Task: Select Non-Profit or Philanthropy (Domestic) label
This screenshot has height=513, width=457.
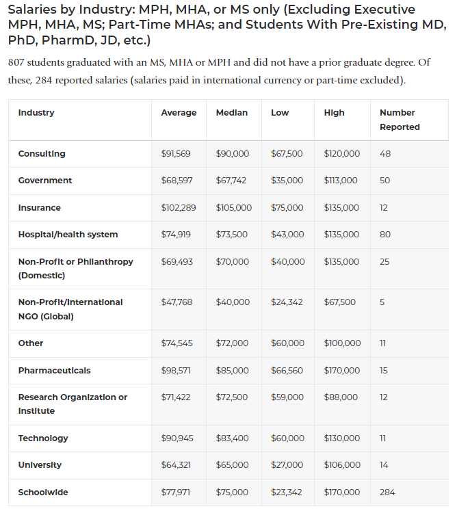Action: click(75, 268)
